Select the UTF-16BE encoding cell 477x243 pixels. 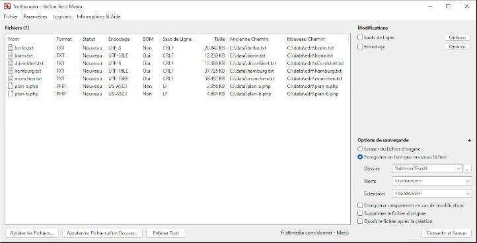[x=118, y=79]
